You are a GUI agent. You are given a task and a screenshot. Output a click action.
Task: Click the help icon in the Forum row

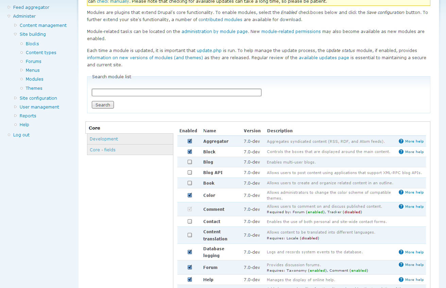(401, 265)
